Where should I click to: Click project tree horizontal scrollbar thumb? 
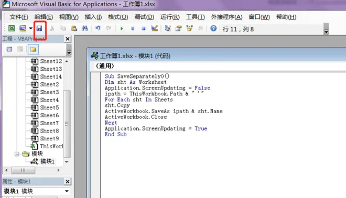click(23, 170)
